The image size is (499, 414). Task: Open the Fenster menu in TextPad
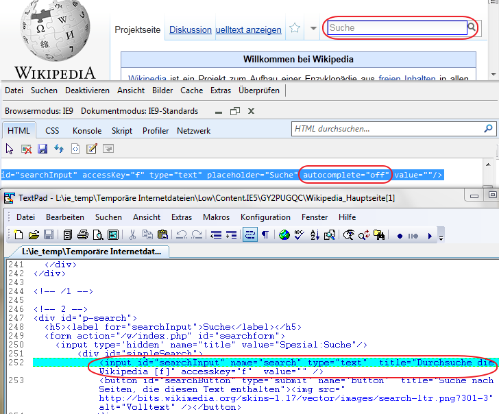pos(315,217)
